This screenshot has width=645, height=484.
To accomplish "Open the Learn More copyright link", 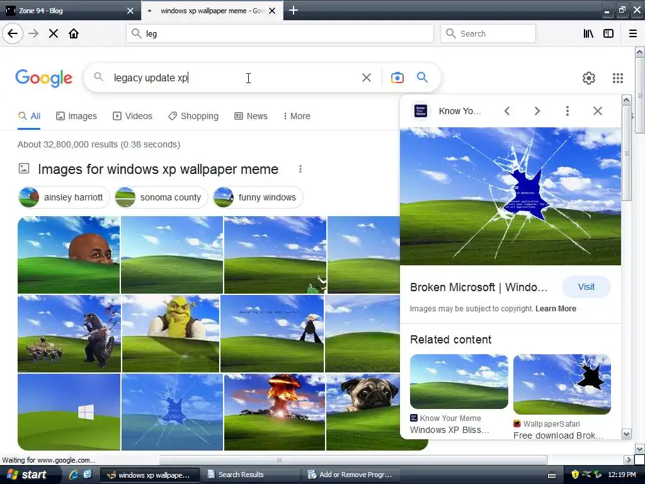I will coord(556,309).
